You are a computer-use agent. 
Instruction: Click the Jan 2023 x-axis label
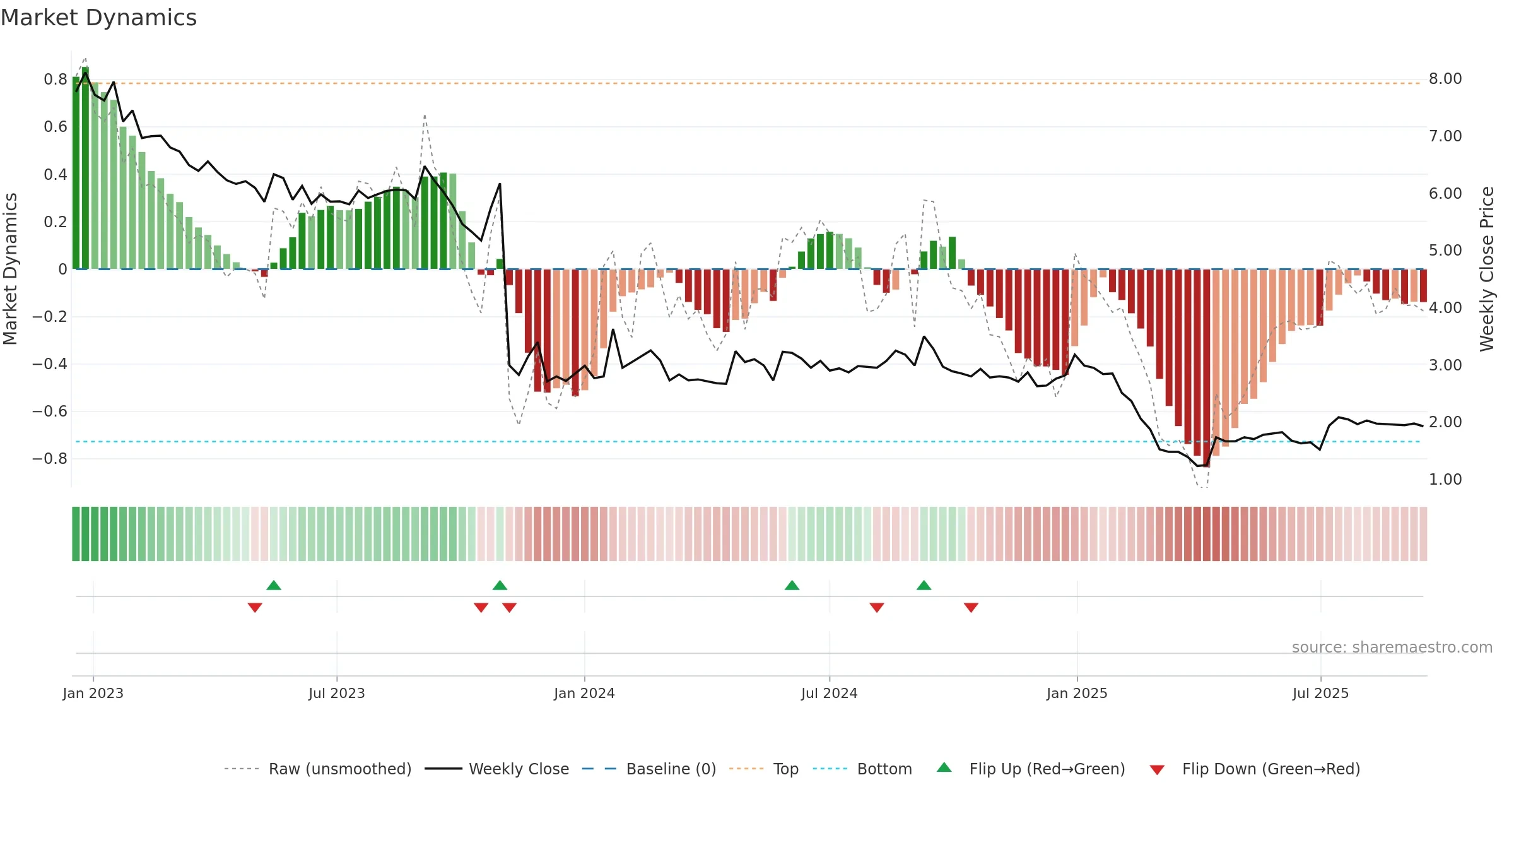(93, 694)
